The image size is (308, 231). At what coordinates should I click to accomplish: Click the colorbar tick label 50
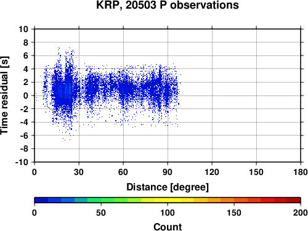pos(101,213)
